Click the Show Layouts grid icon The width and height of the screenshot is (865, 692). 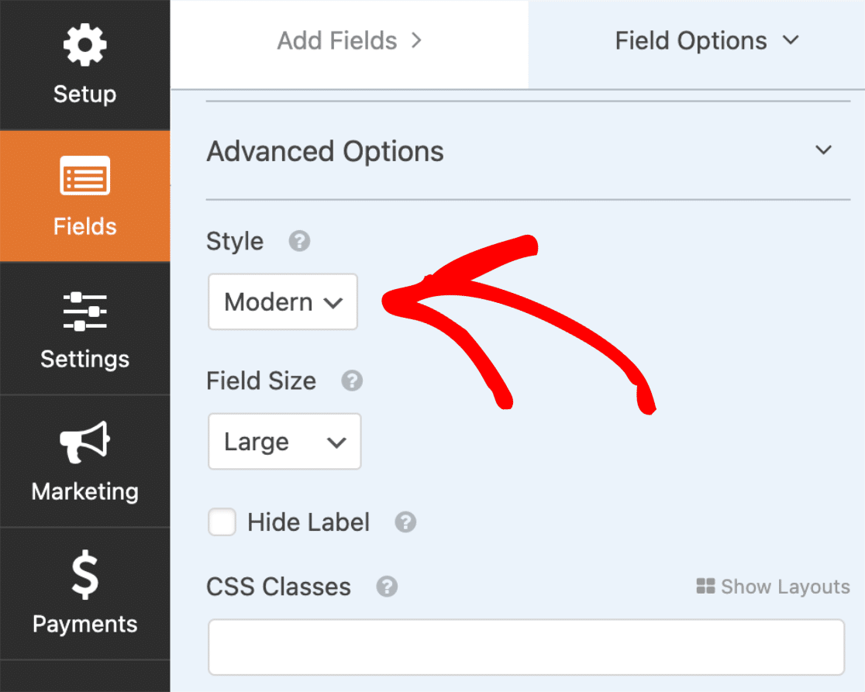[x=705, y=586]
